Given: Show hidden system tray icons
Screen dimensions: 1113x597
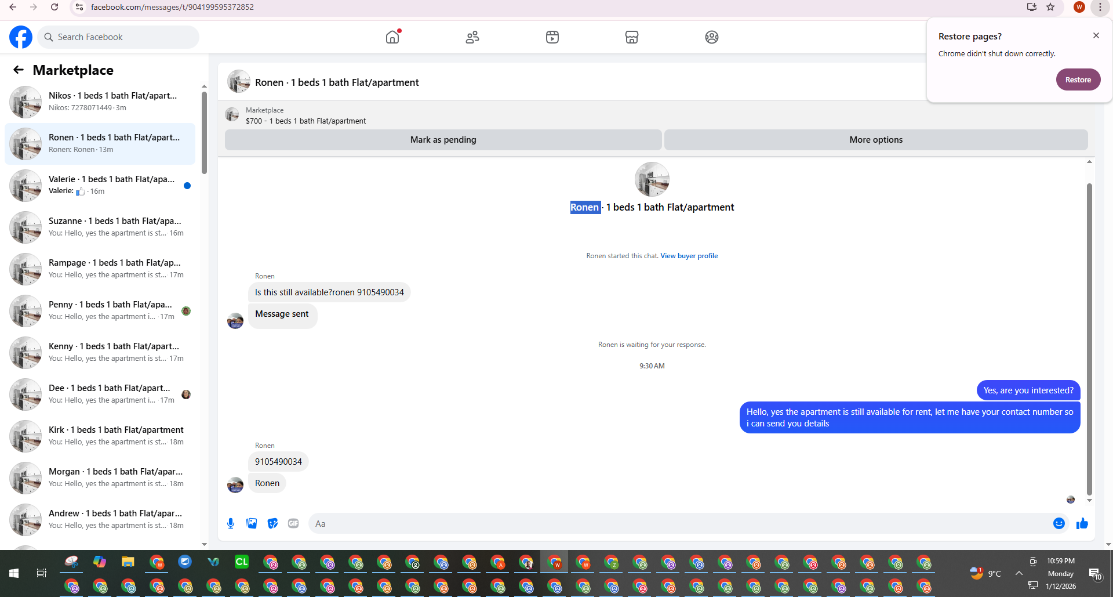Looking at the screenshot, I should click(1019, 573).
